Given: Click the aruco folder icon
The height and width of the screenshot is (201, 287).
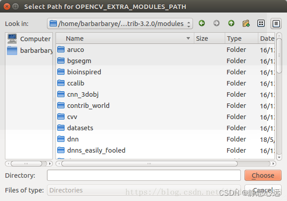Looking at the screenshot, I should pos(61,49).
